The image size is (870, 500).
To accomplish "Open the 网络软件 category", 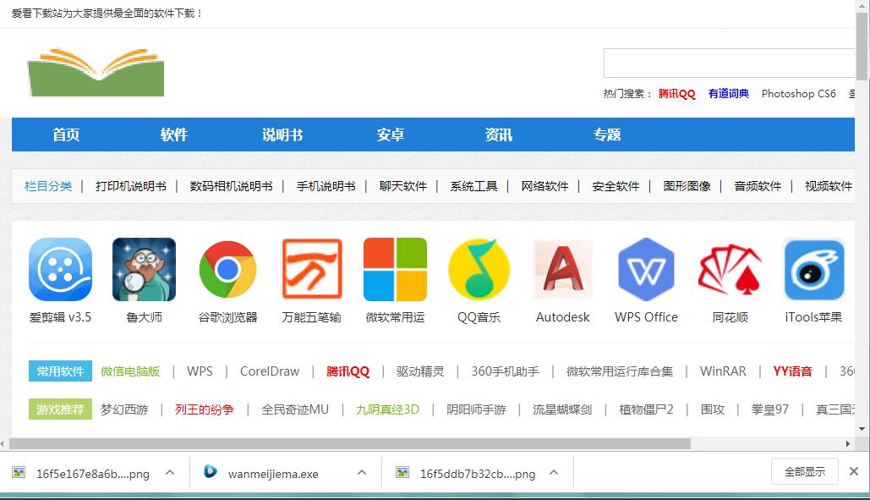I will pyautogui.click(x=544, y=186).
